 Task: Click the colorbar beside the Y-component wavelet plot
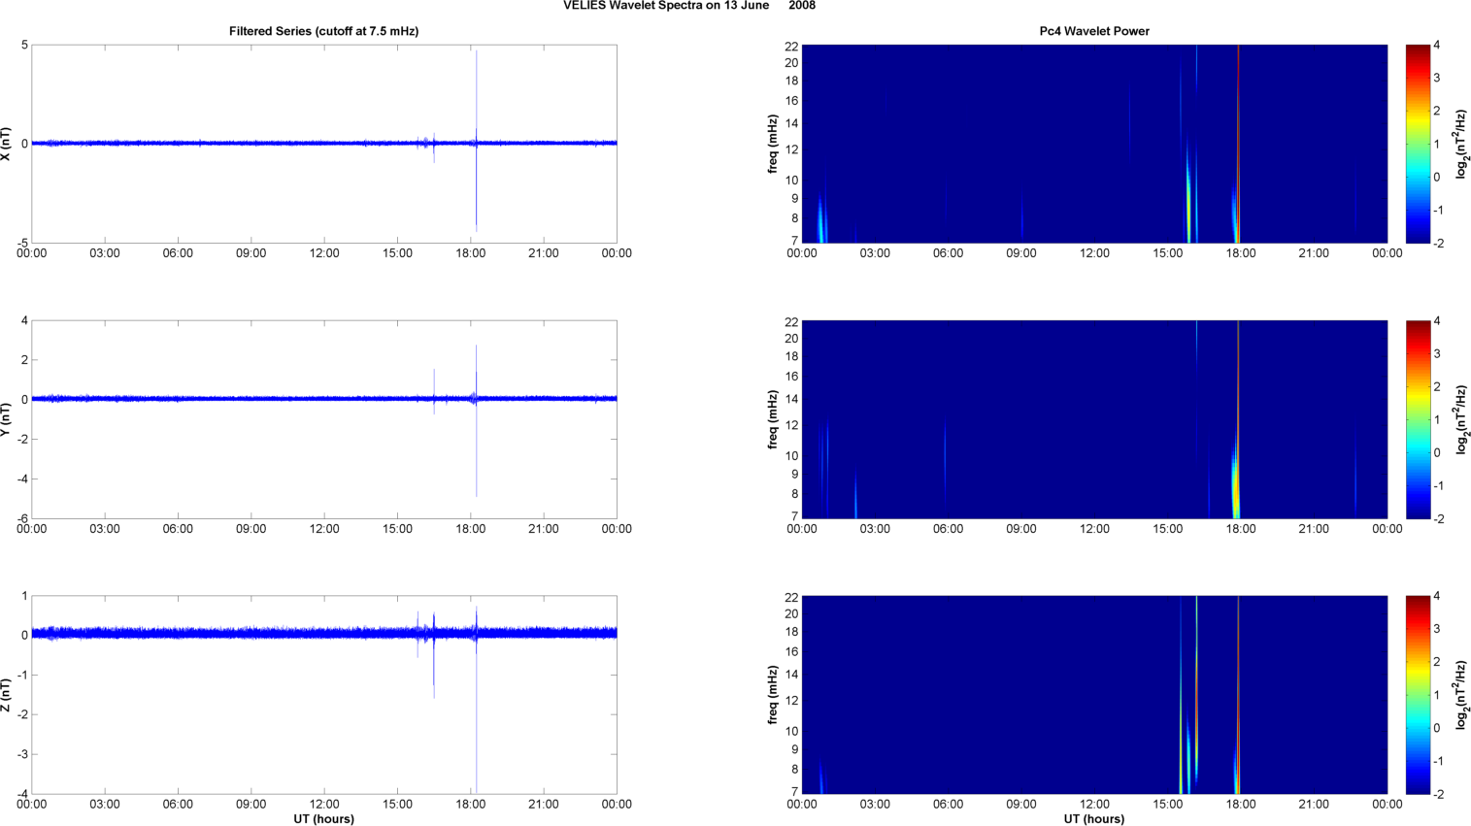point(1418,419)
